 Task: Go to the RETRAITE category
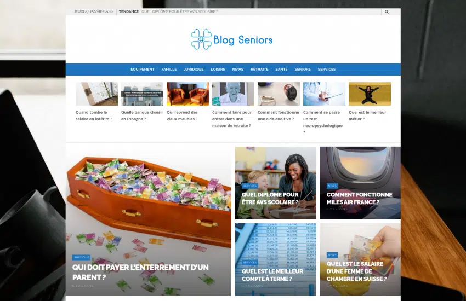pos(259,70)
